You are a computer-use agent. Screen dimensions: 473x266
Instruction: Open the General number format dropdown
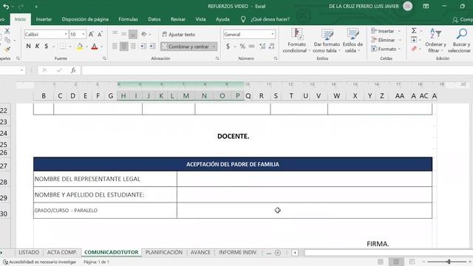point(273,35)
